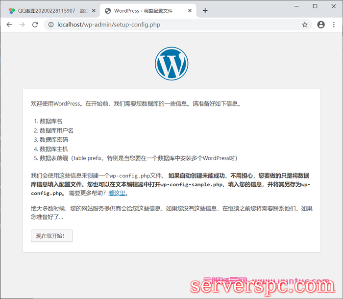Follow the 看这里 help link
343x299 pixels.
click(117, 193)
